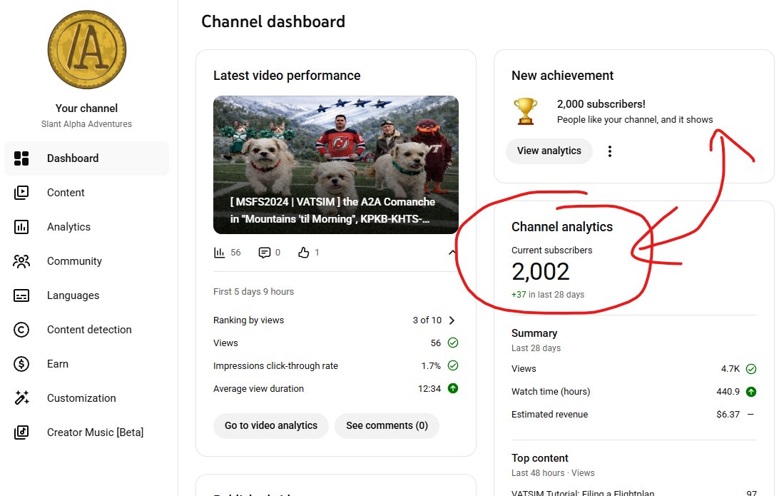Click the Latest video performance heading
779x496 pixels.
coord(287,76)
